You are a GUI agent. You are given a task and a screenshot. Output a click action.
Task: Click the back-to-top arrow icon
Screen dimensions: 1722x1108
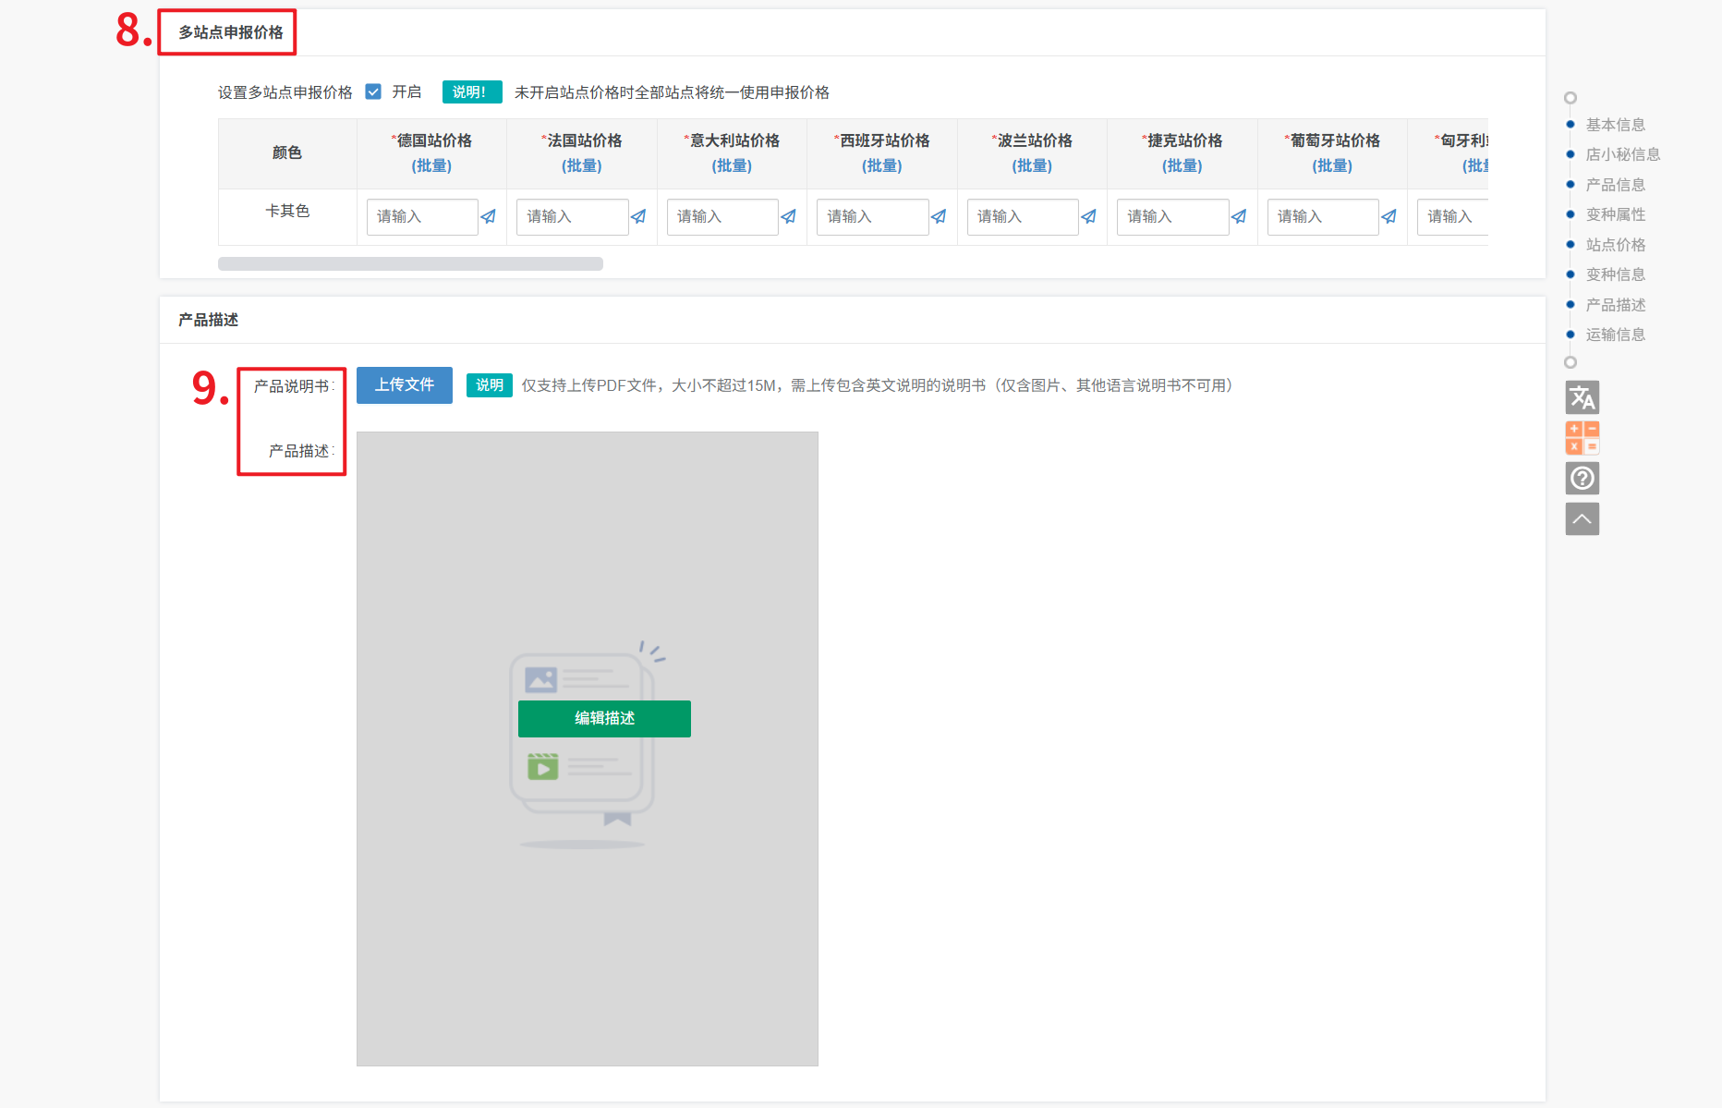1582,519
